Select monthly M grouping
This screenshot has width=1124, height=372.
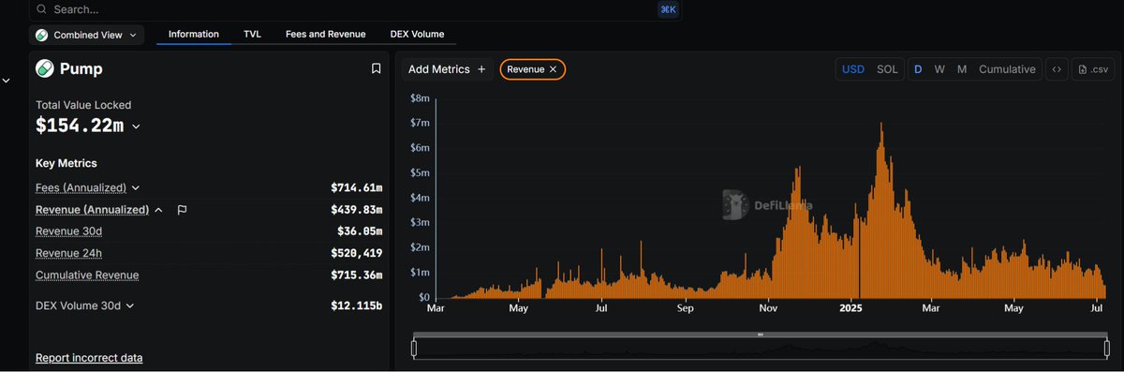coord(962,69)
